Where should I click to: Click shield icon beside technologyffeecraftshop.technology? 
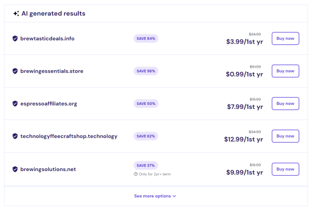pos(15,136)
